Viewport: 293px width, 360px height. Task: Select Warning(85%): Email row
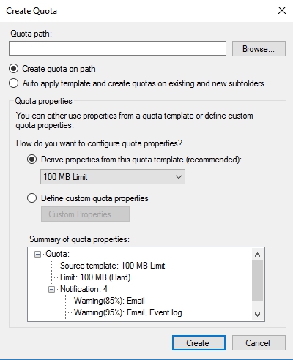coord(109,301)
